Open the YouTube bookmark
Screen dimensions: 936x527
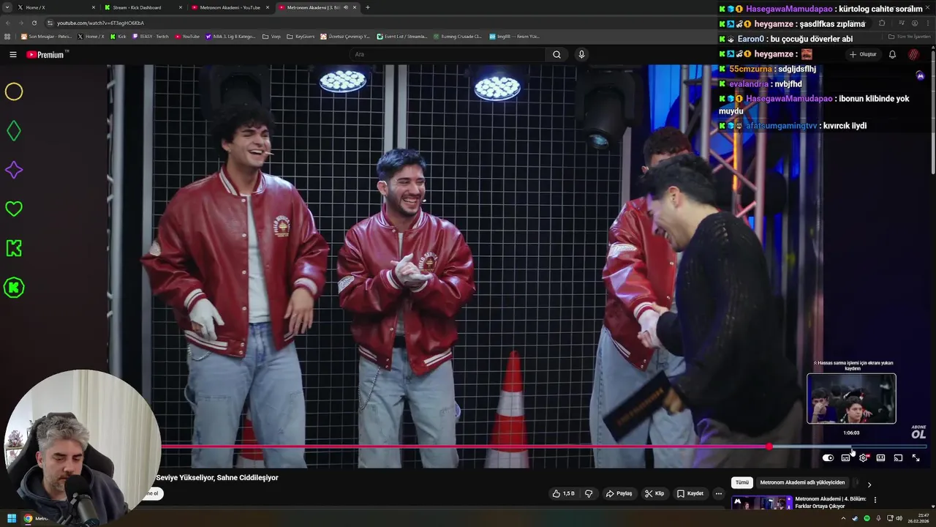pos(187,36)
